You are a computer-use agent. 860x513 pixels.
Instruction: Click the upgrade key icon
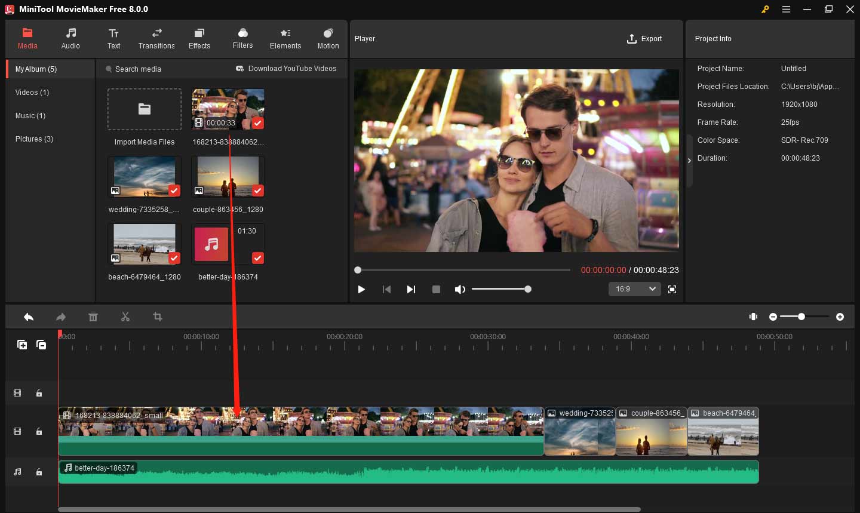coord(765,9)
